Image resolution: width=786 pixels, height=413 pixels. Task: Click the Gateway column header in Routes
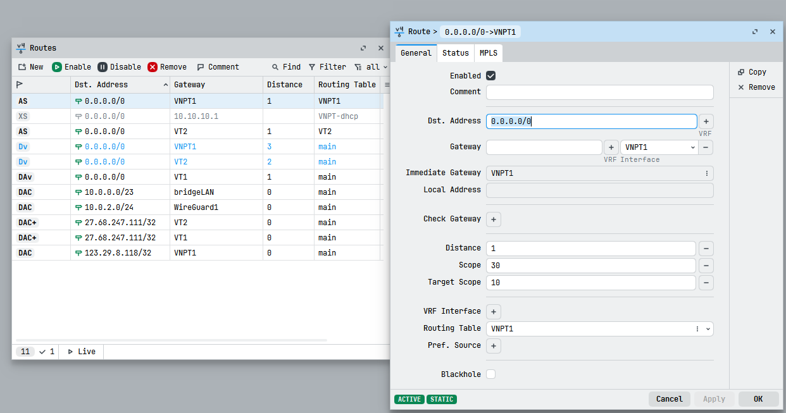click(x=216, y=85)
